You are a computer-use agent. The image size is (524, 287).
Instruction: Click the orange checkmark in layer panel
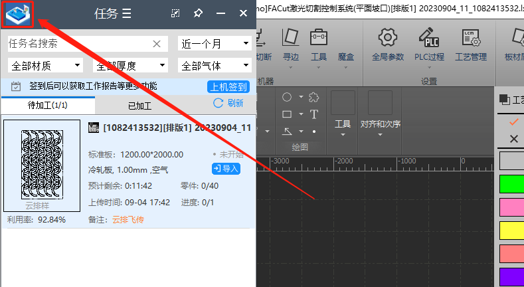point(514,122)
